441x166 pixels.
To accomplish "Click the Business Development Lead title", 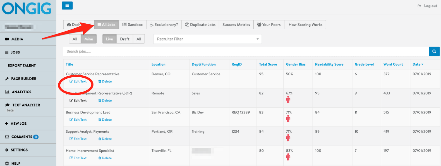I will [88, 112].
